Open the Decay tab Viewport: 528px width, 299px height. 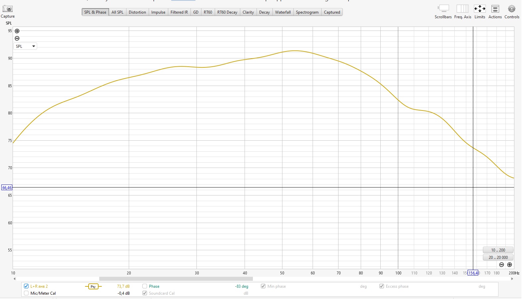click(264, 12)
